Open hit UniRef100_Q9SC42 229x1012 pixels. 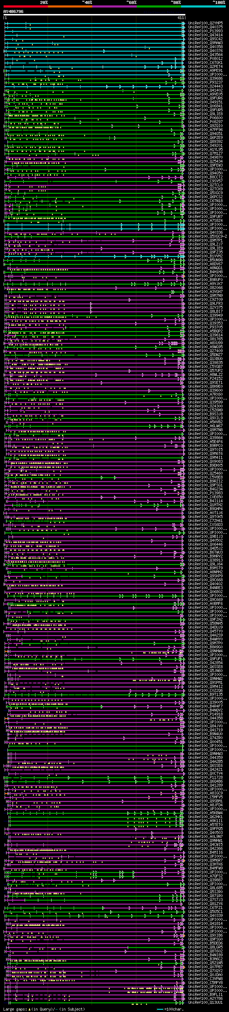205,39
